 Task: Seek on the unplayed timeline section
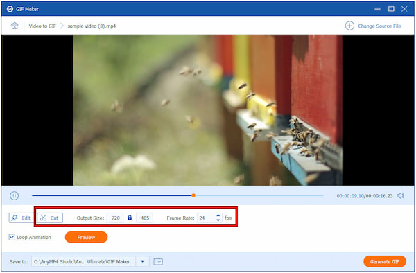point(259,195)
